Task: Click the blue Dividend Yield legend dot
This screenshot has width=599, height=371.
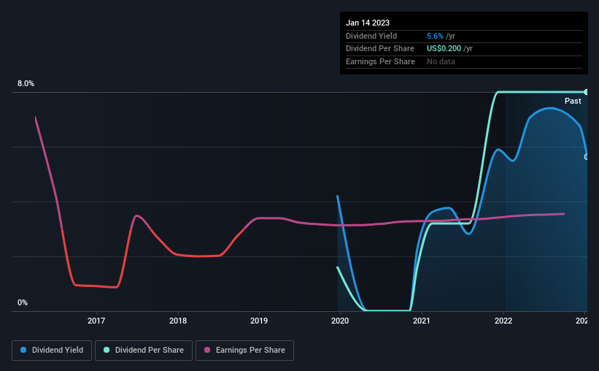Action: (x=23, y=350)
